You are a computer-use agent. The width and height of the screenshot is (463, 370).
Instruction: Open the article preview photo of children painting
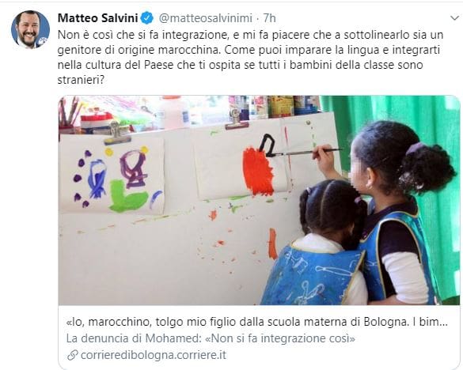259,200
